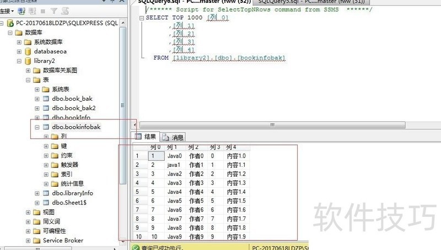Click the query editor horizontal scrollbar thumb

(272, 124)
